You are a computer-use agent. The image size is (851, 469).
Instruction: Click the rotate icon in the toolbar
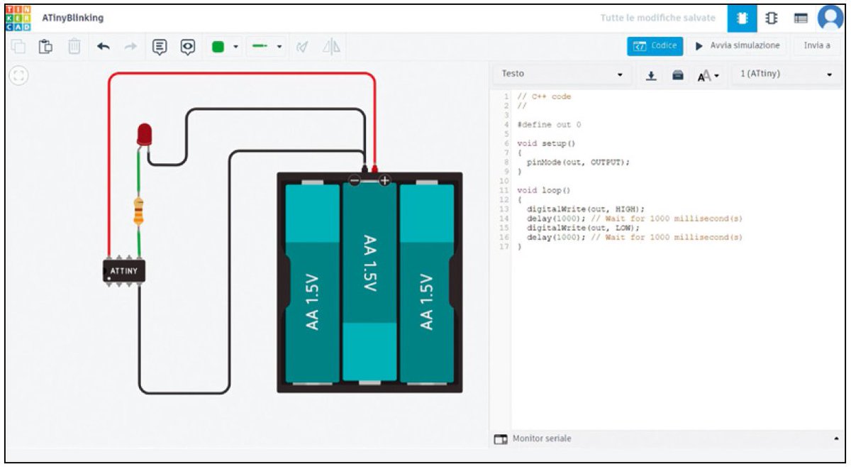click(303, 47)
